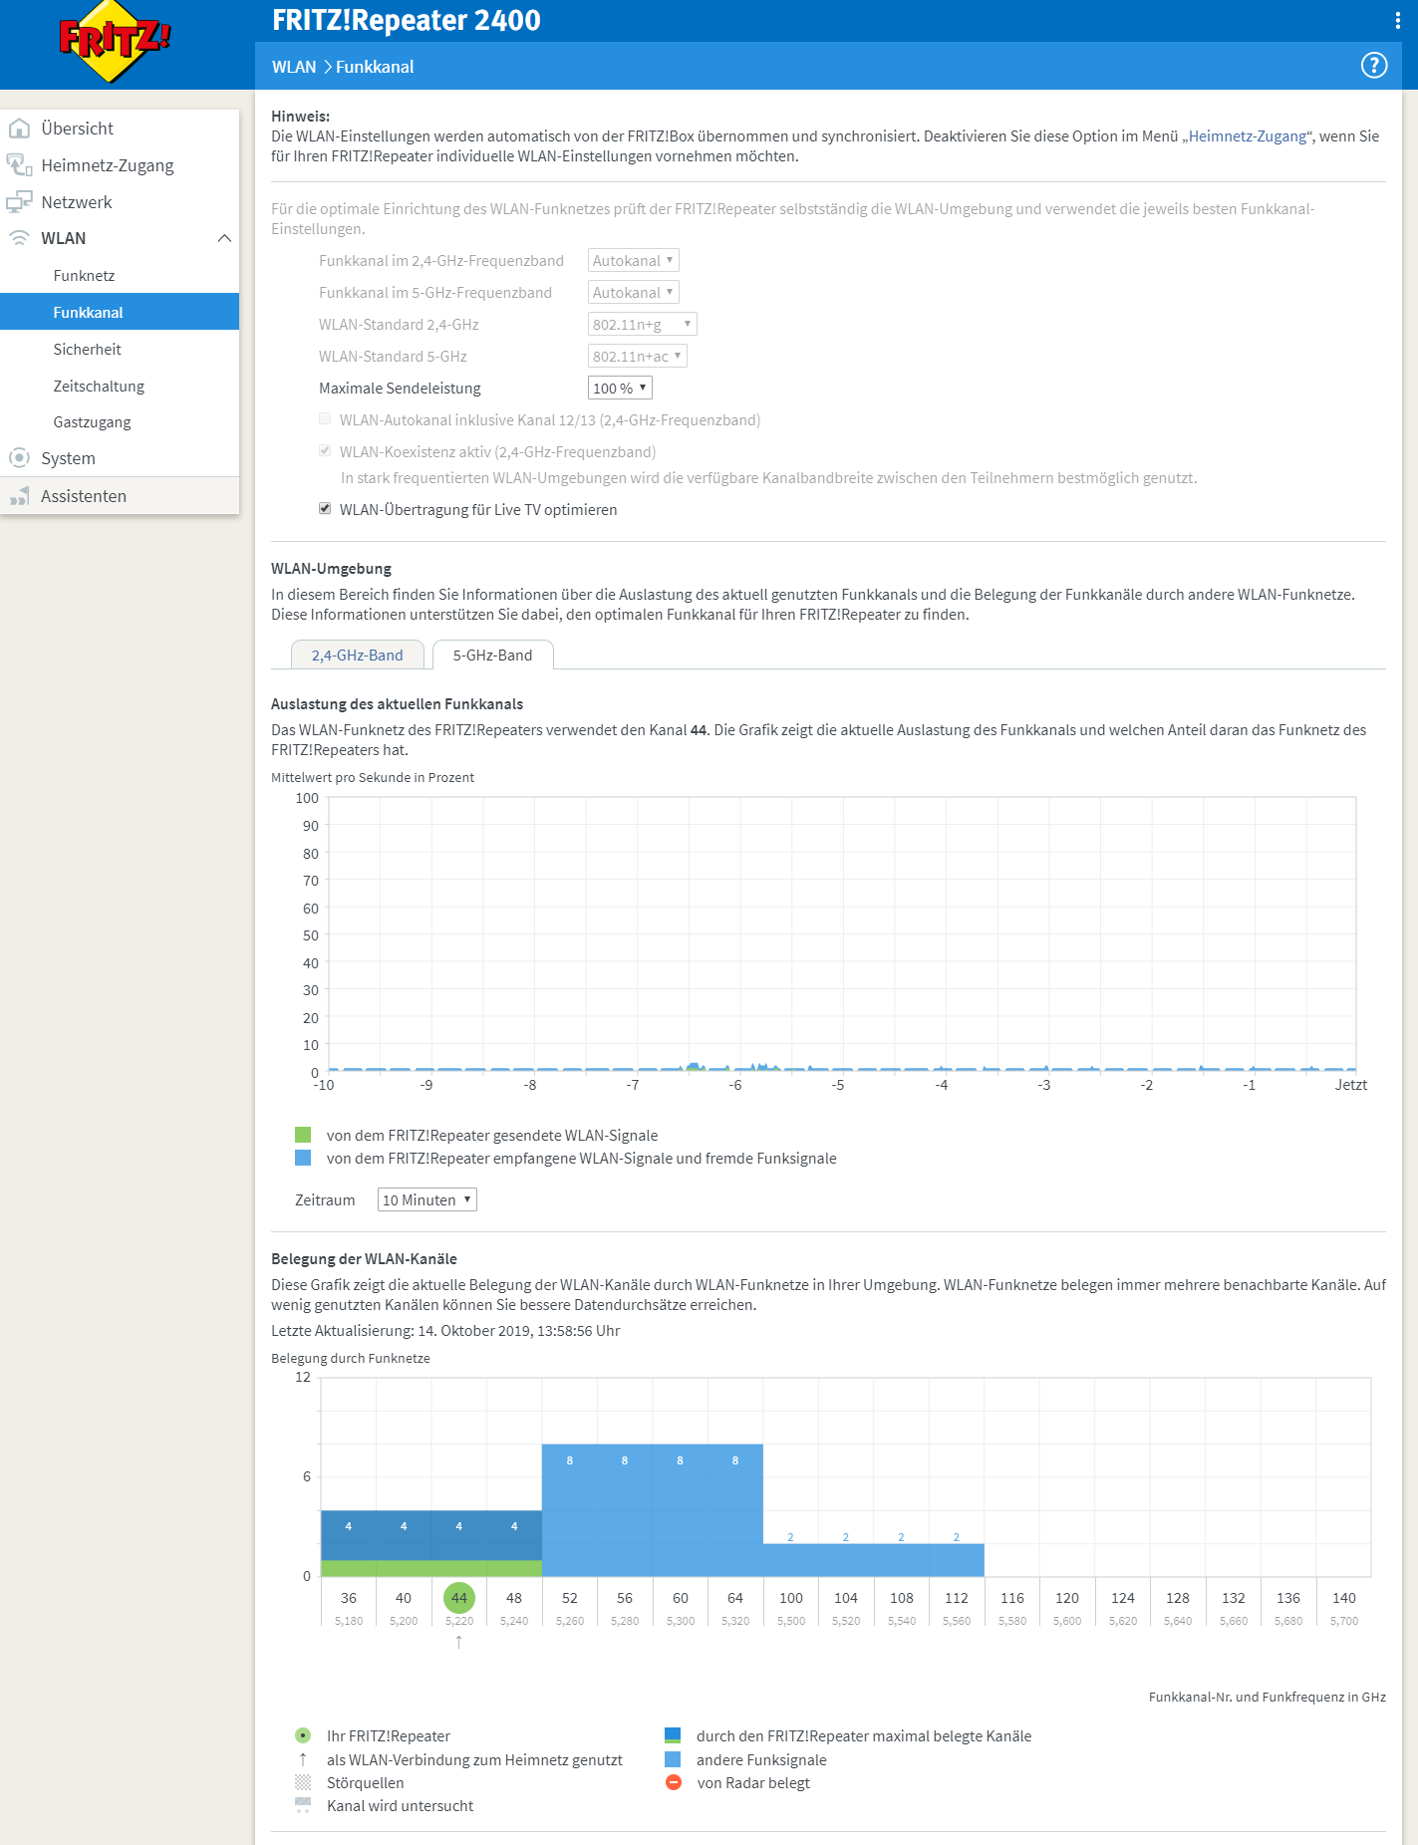Open Maximale Sendeleistung dropdown

(620, 389)
